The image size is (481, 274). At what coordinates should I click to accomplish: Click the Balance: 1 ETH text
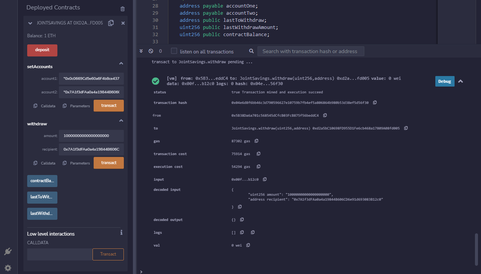point(42,36)
